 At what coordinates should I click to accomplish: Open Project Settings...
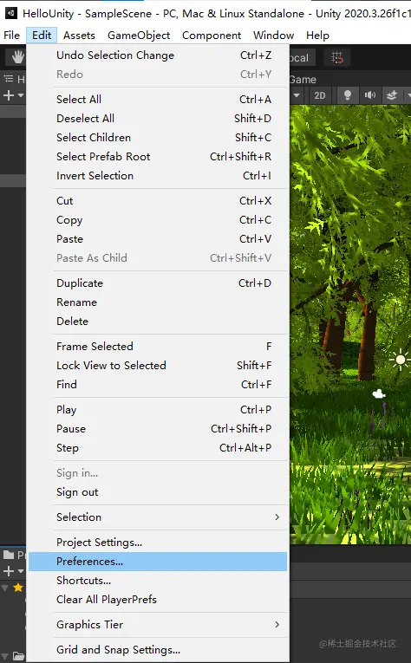pos(158,542)
